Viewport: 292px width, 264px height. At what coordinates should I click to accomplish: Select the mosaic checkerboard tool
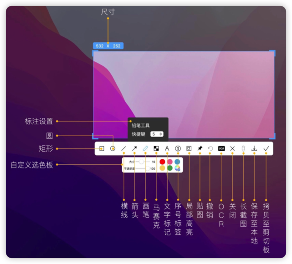click(x=156, y=148)
